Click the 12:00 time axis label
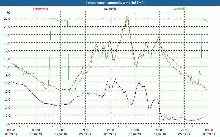 (110, 130)
